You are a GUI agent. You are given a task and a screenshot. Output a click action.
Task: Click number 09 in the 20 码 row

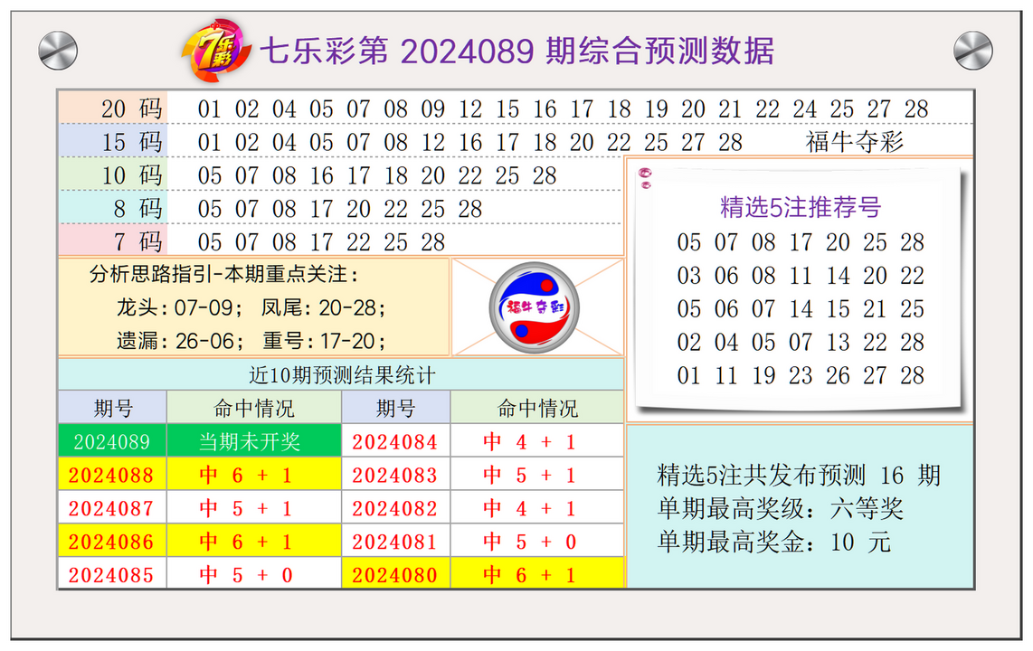pyautogui.click(x=433, y=108)
